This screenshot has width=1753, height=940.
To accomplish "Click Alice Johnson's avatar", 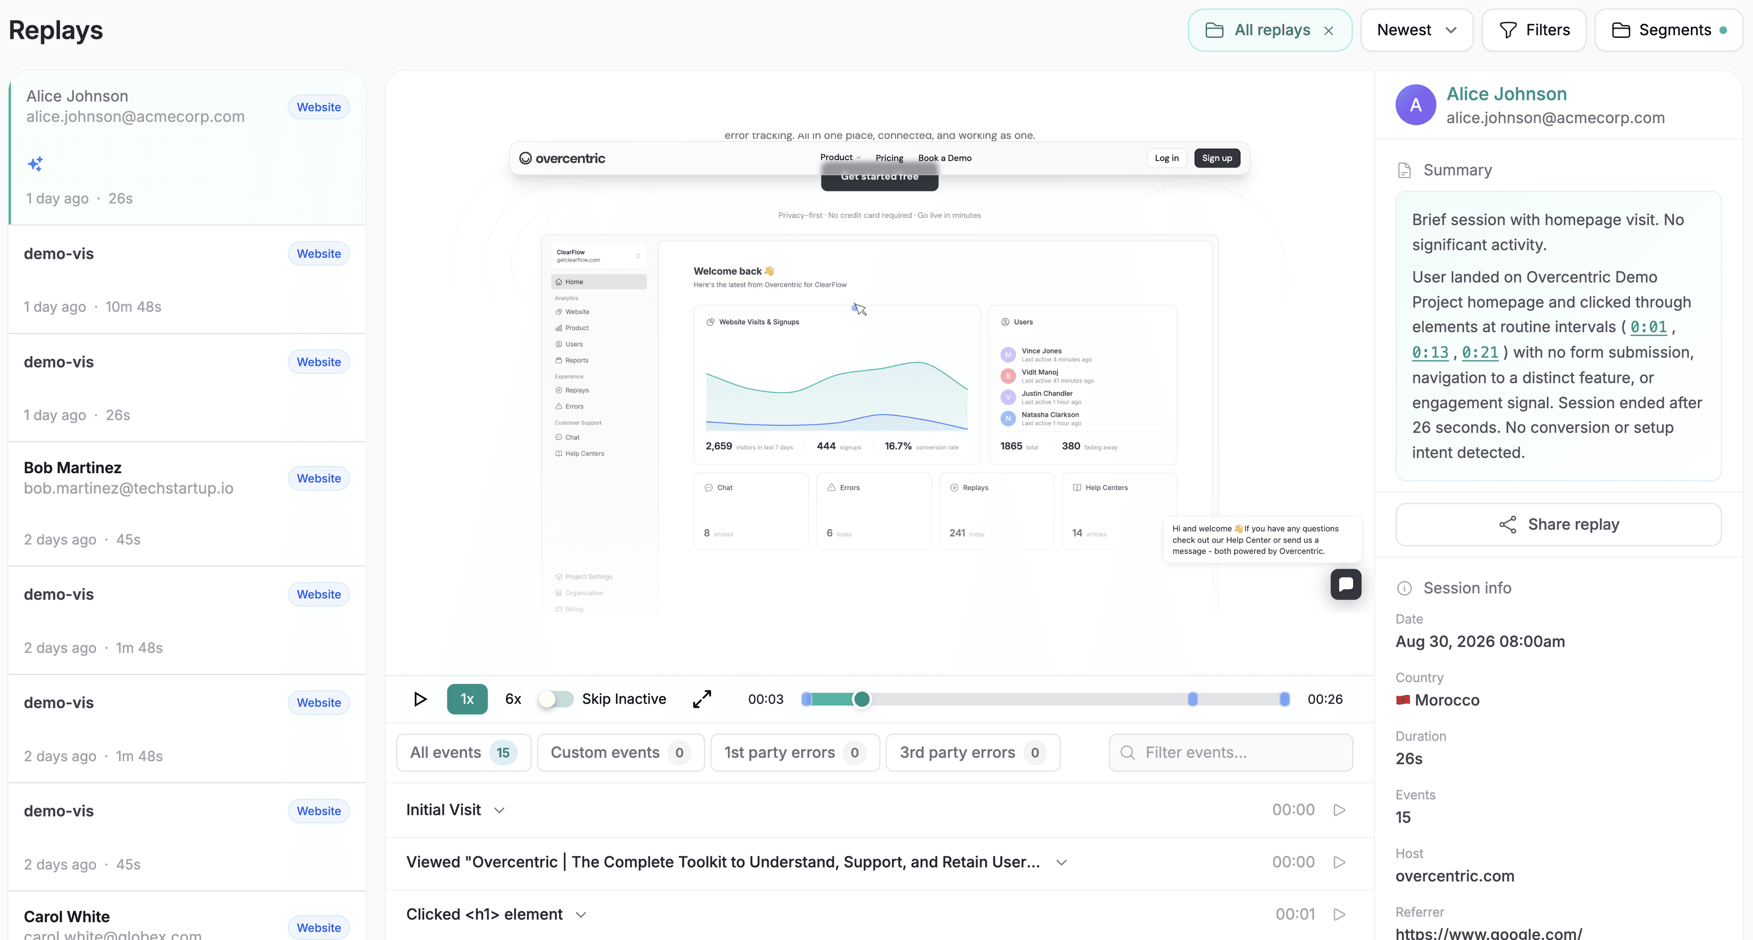I will point(1416,105).
